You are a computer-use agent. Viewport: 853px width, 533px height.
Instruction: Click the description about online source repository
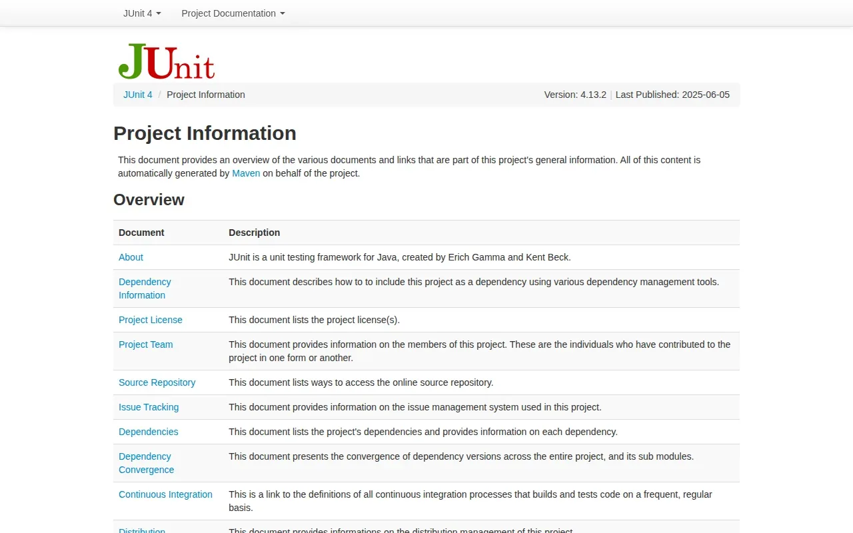coord(361,382)
